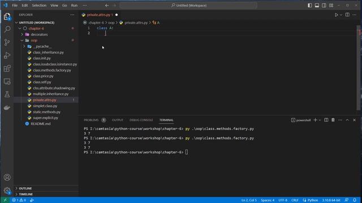Open the Run menu
The width and height of the screenshot is (362, 203).
(x=74, y=5)
